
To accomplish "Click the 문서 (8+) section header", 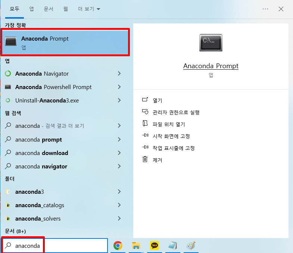I will point(15,231).
